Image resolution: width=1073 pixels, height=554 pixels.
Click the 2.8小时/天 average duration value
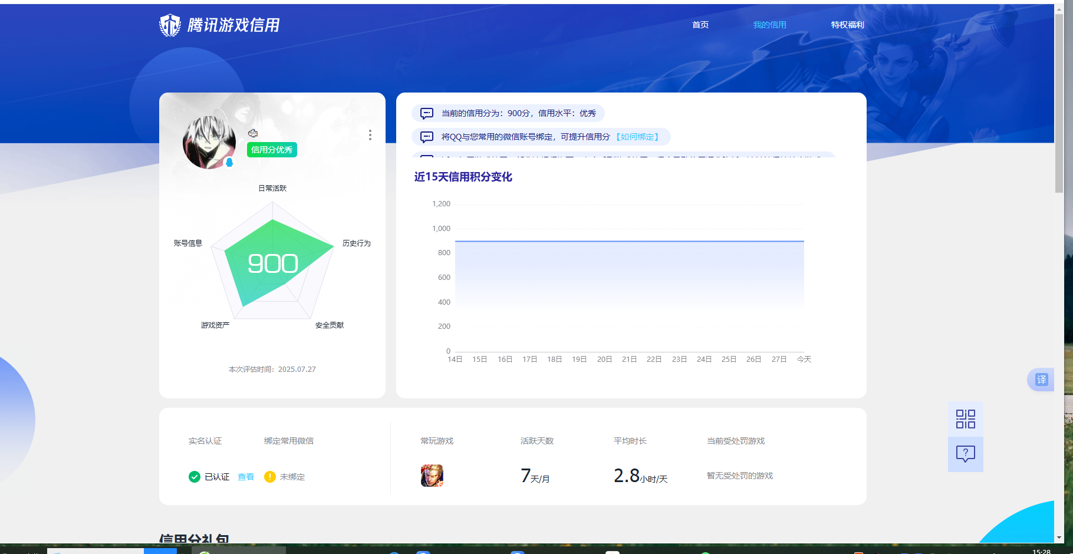(641, 476)
